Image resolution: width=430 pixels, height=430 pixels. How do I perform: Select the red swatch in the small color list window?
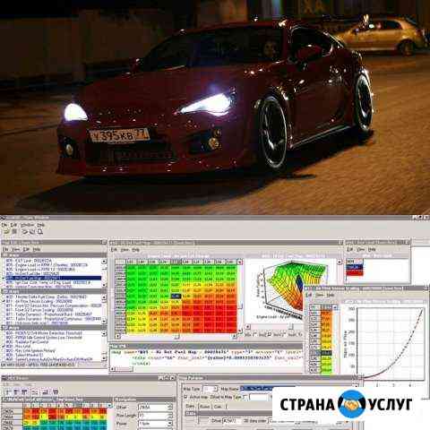click(x=355, y=272)
